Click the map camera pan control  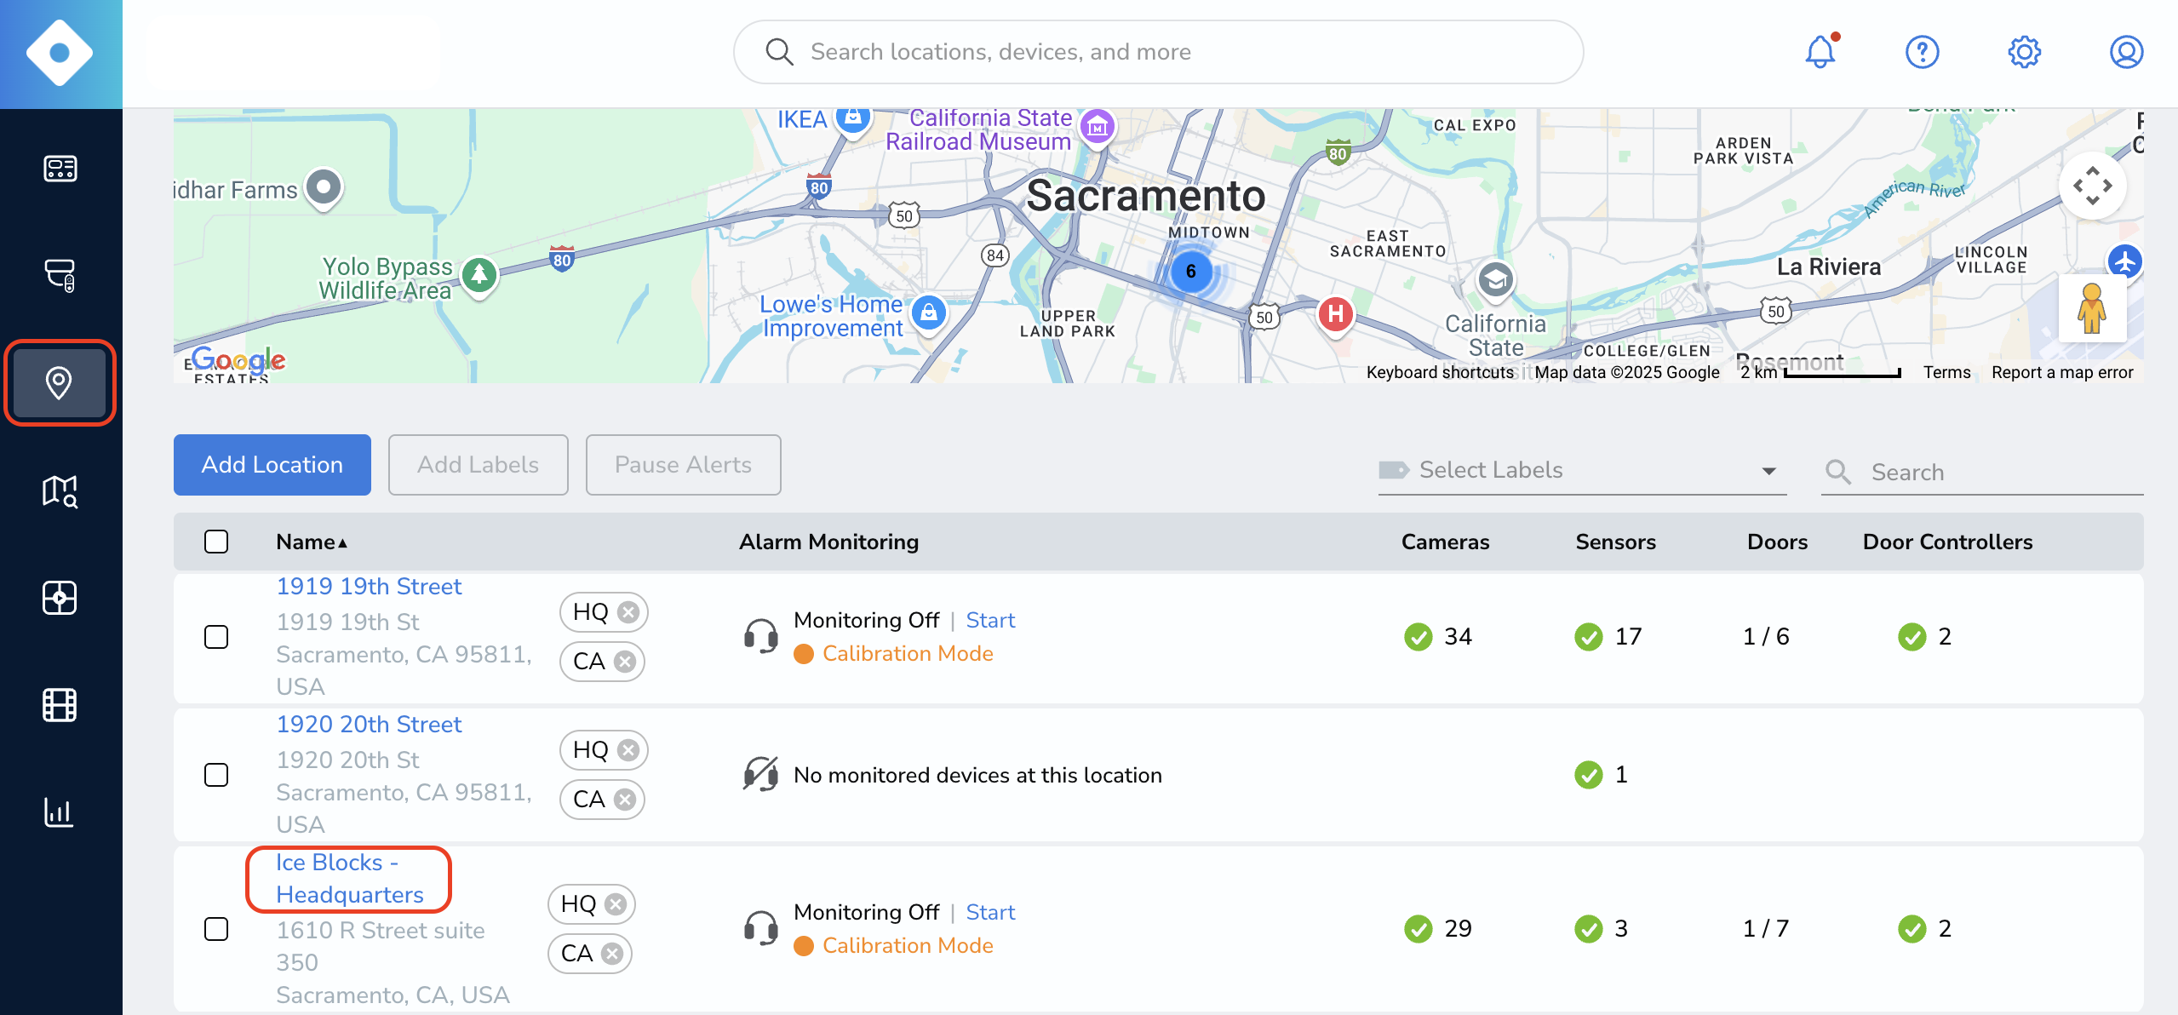(2092, 186)
